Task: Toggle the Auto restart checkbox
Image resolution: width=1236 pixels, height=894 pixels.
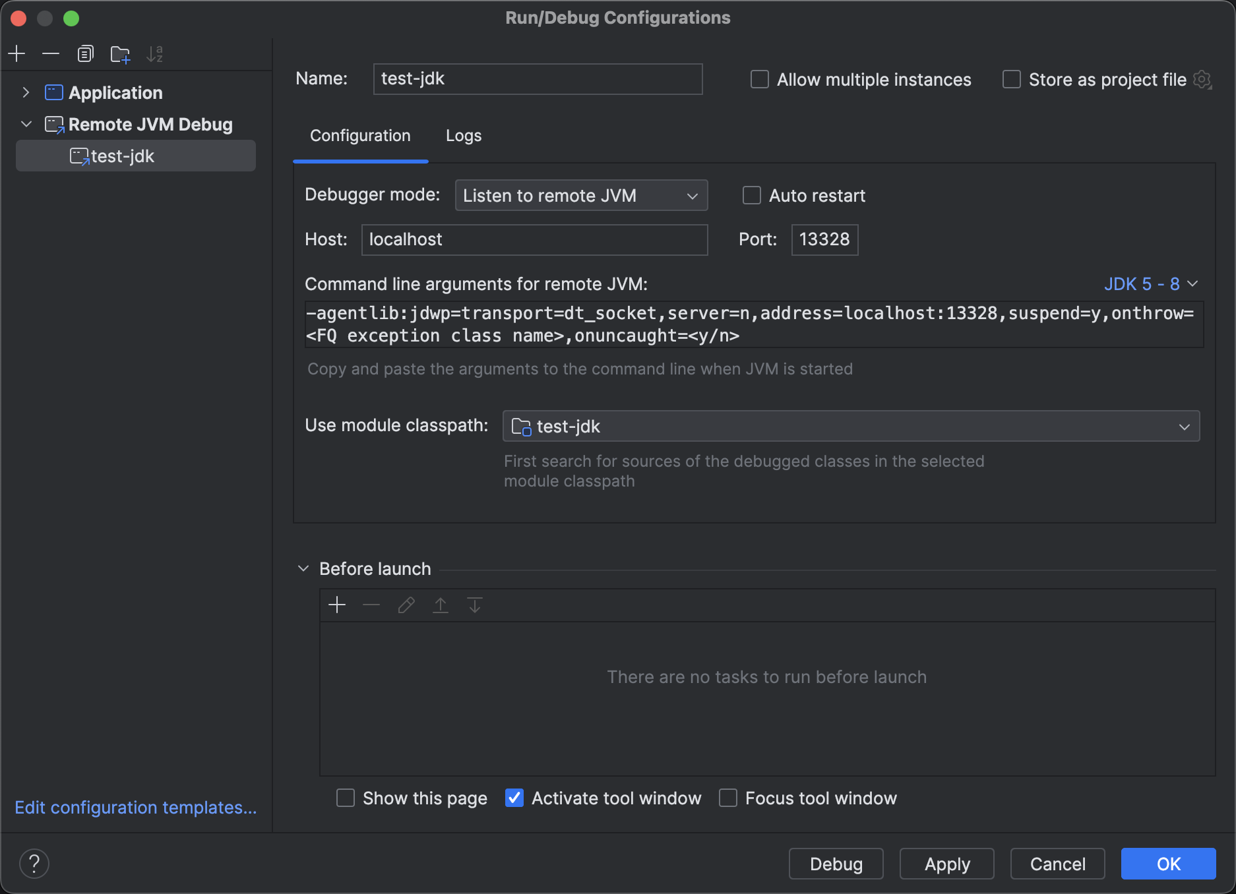Action: 752,196
